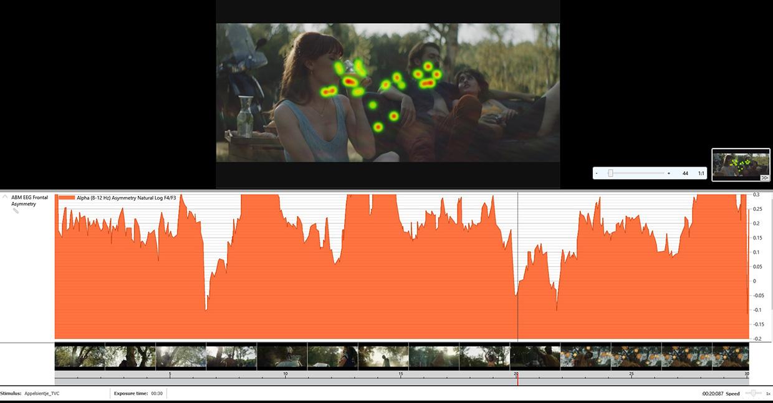Click the Appelsientje_TVC stimulus name
773x403 pixels.
(x=42, y=394)
